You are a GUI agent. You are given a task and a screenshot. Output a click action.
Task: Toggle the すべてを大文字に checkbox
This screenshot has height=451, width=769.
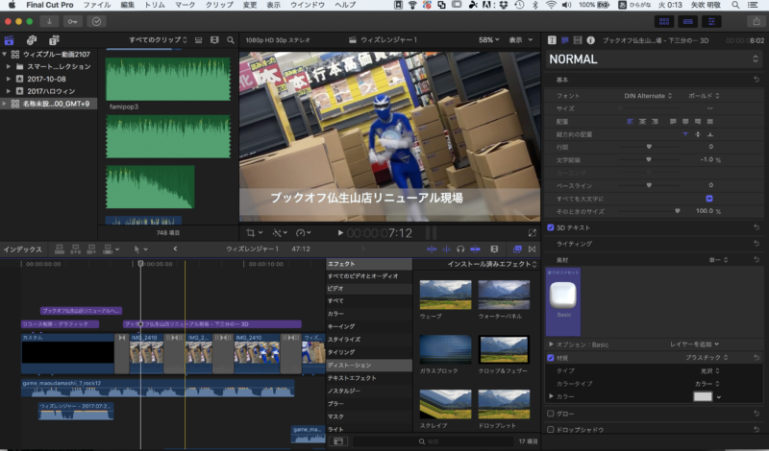click(x=709, y=199)
